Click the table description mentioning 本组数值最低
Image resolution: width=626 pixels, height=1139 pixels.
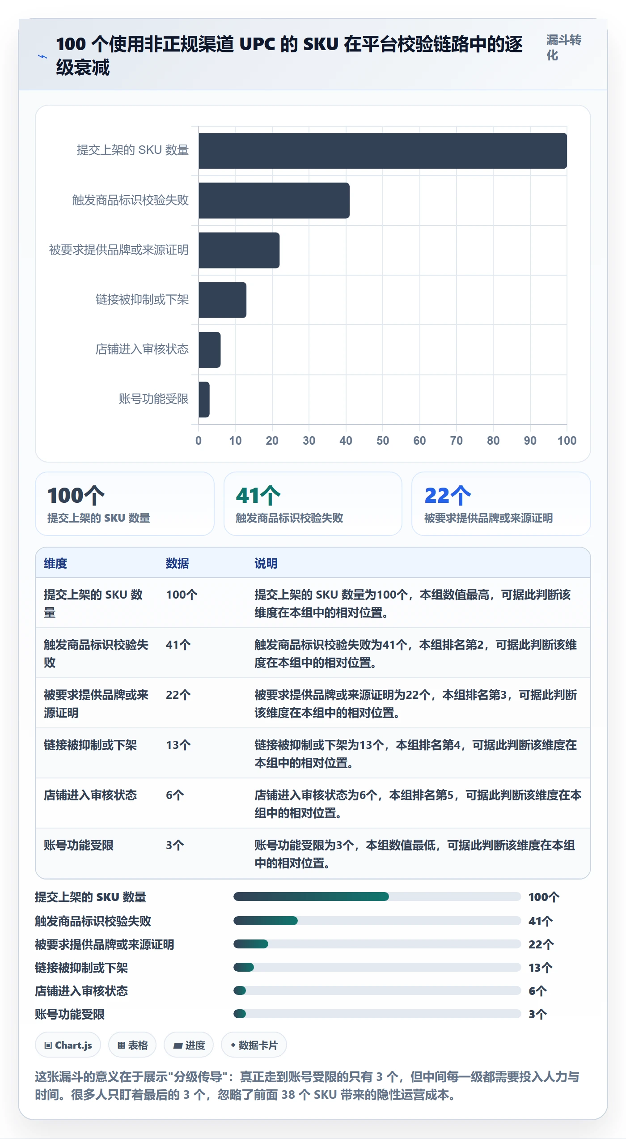(415, 854)
